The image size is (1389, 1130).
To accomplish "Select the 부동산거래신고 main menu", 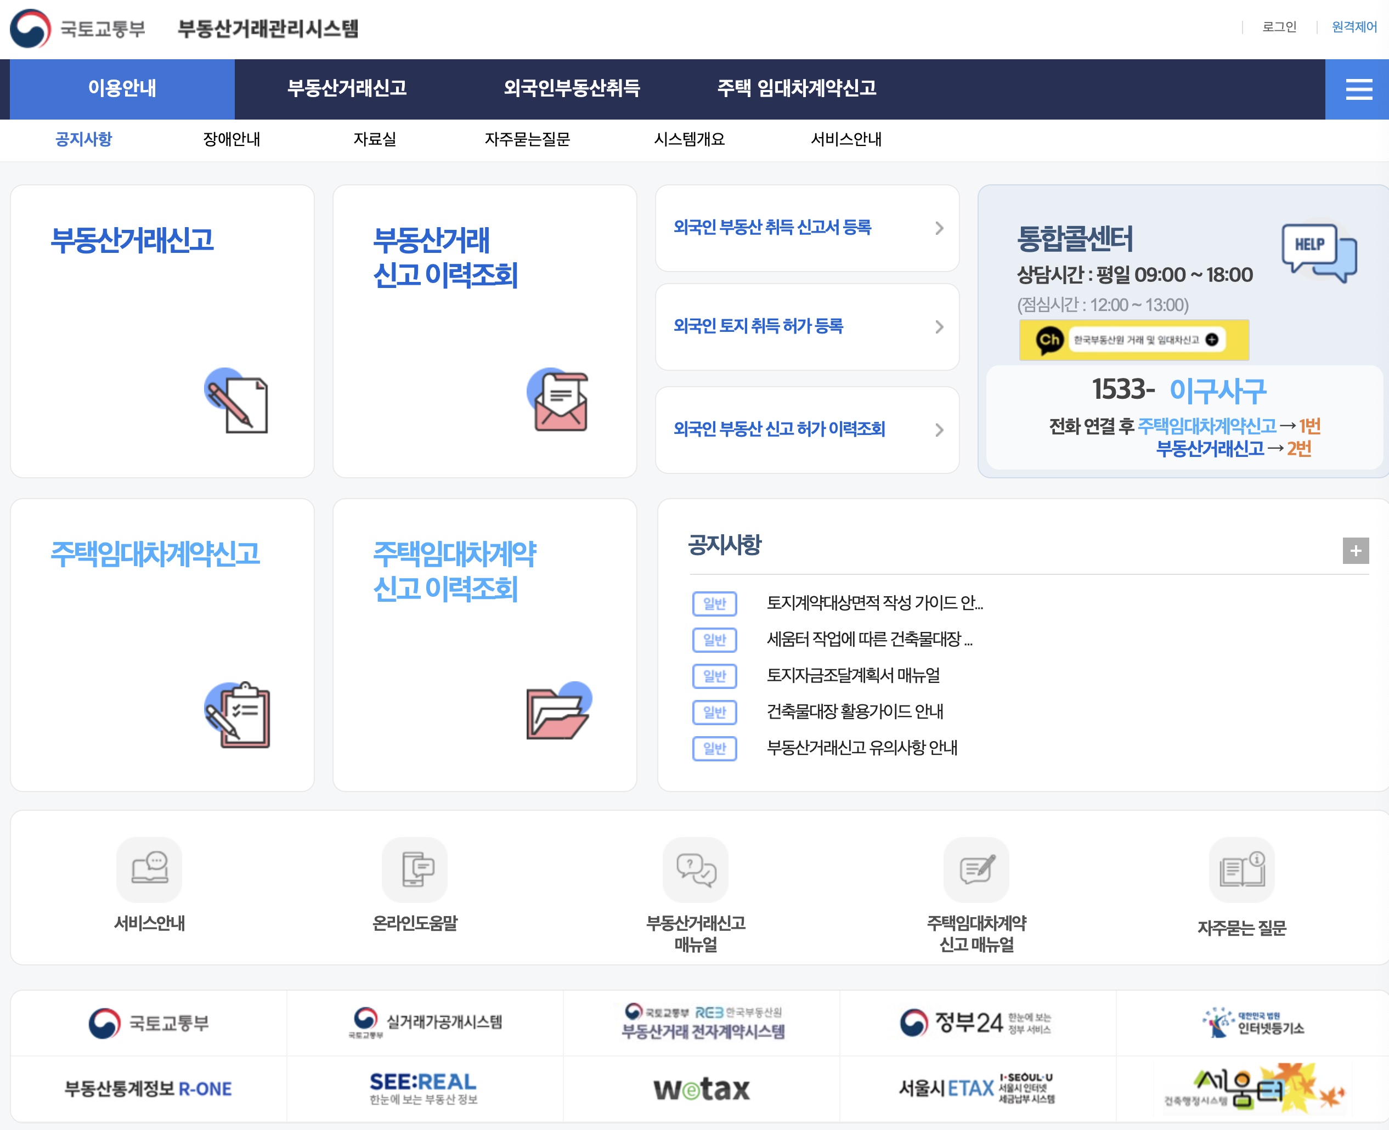I will [347, 88].
